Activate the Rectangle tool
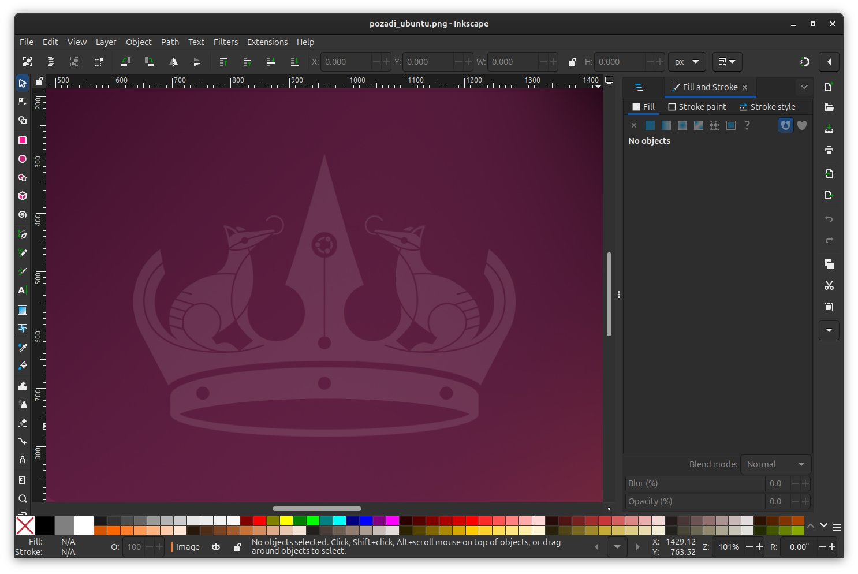The height and width of the screenshot is (574, 858). click(x=23, y=140)
